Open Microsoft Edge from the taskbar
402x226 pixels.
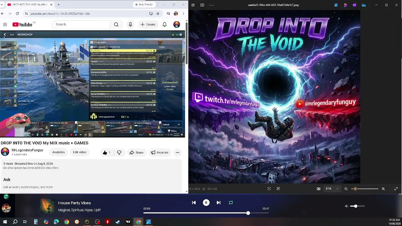pos(56,222)
